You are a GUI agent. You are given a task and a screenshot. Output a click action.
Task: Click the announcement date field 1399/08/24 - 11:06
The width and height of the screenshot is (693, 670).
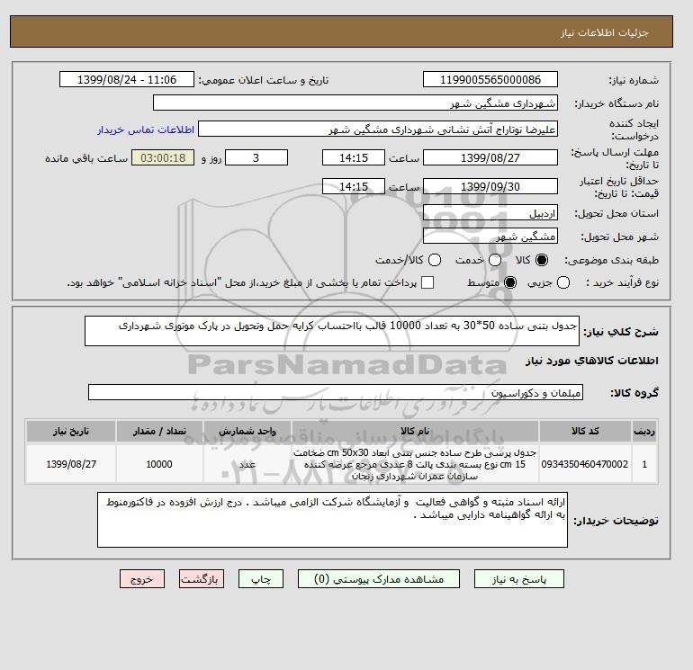[127, 80]
